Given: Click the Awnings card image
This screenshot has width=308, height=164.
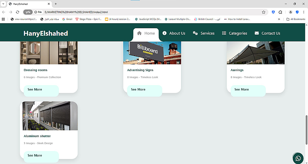Looking at the screenshot, I should 256,53.
